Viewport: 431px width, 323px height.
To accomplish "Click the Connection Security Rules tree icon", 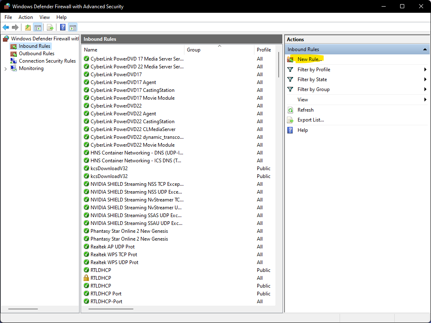I will (14, 61).
